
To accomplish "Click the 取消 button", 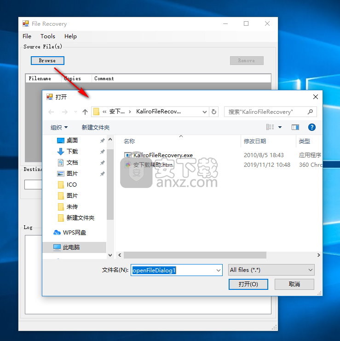I will pyautogui.click(x=294, y=284).
